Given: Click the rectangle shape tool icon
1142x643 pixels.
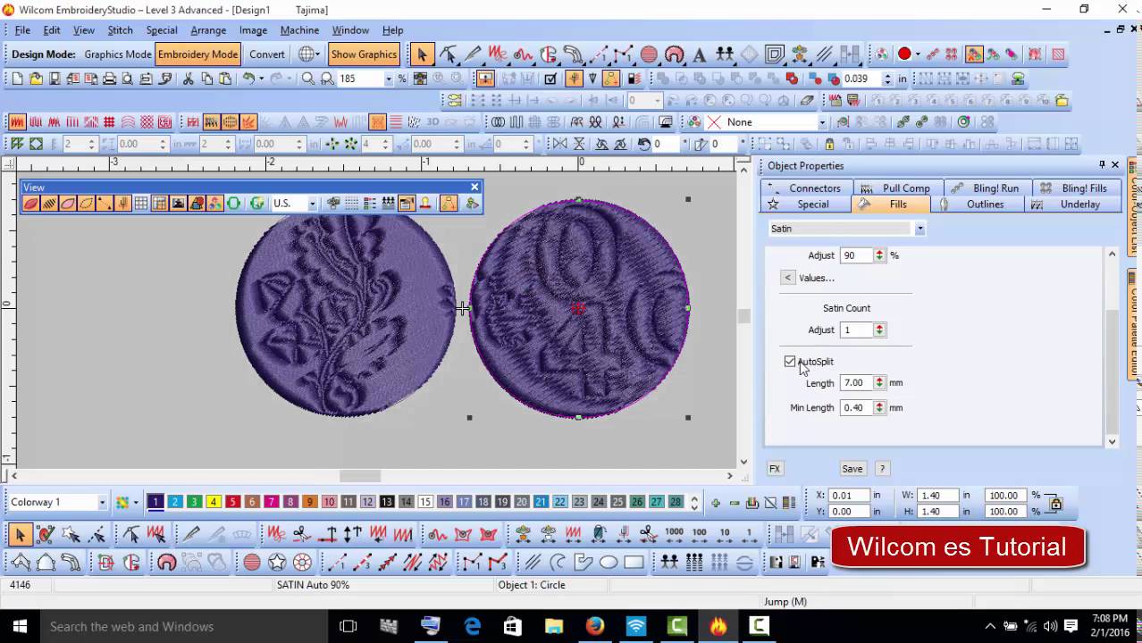Looking at the screenshot, I should pos(634,563).
